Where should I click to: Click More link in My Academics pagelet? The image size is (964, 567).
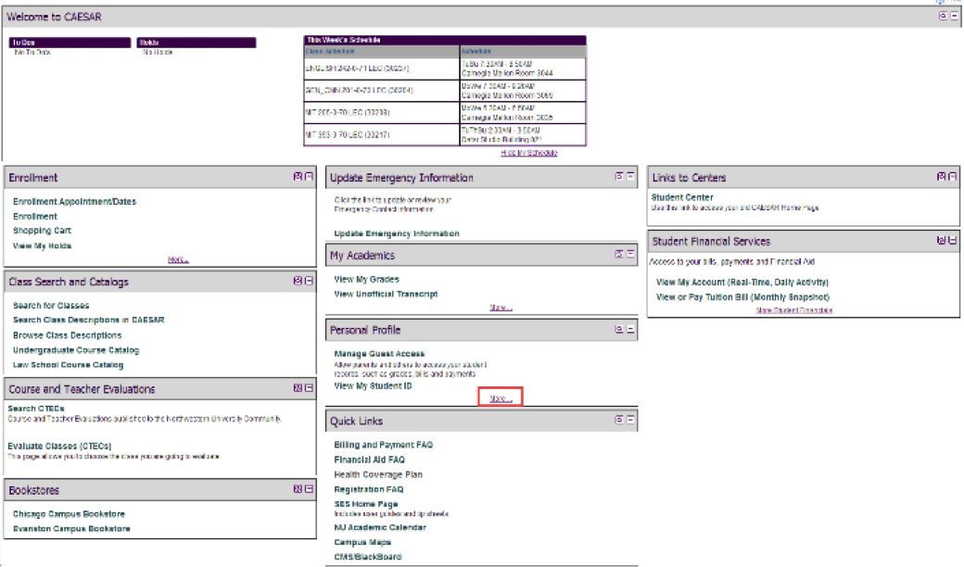[501, 308]
